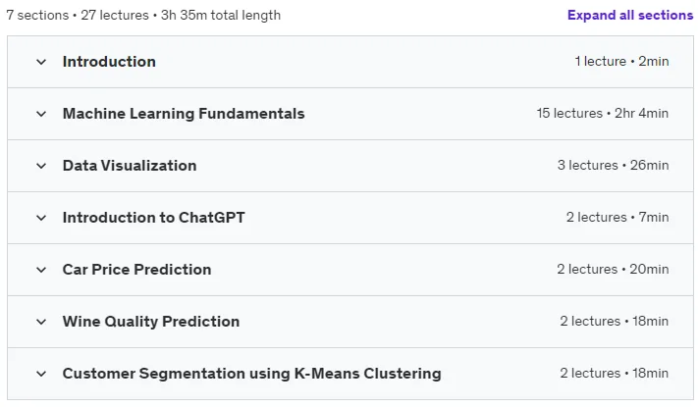
Task: Open the Machine Learning Fundamentals section title
Action: [184, 114]
